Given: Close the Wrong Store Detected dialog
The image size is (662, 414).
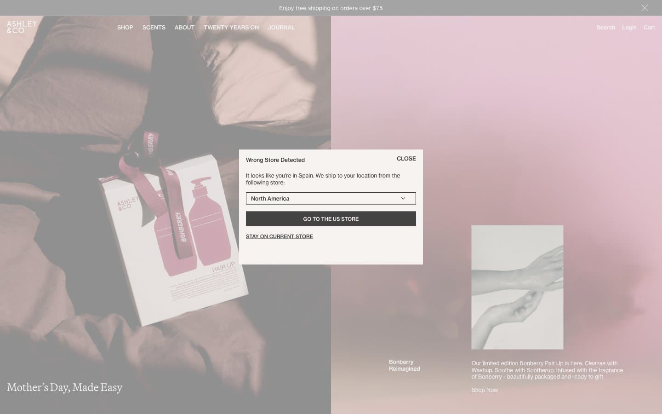Looking at the screenshot, I should click(406, 159).
